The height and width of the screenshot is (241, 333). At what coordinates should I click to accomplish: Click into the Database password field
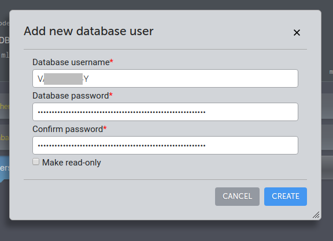pos(165,112)
